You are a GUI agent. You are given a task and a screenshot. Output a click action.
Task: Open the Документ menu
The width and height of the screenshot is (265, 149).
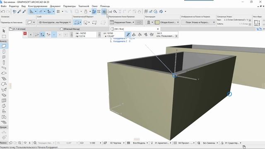[55, 6]
